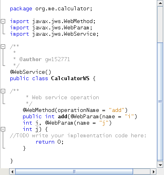Screen dimensions: 164x175
Task: Click the horizontal scrollbar thumb
Action: click(74, 172)
